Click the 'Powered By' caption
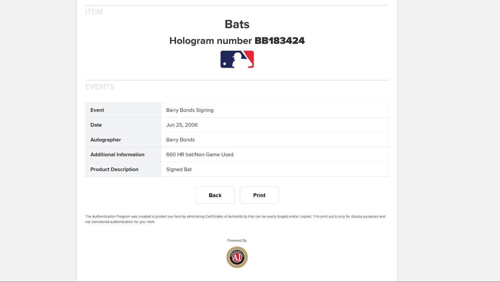The image size is (500, 282). coord(237,241)
